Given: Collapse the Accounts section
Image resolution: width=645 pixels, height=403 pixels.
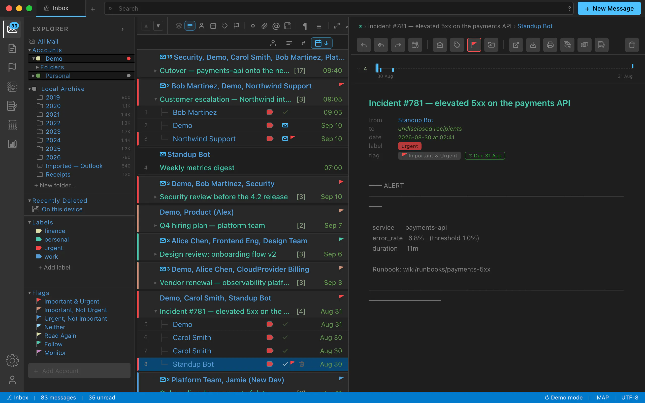Looking at the screenshot, I should (29, 50).
